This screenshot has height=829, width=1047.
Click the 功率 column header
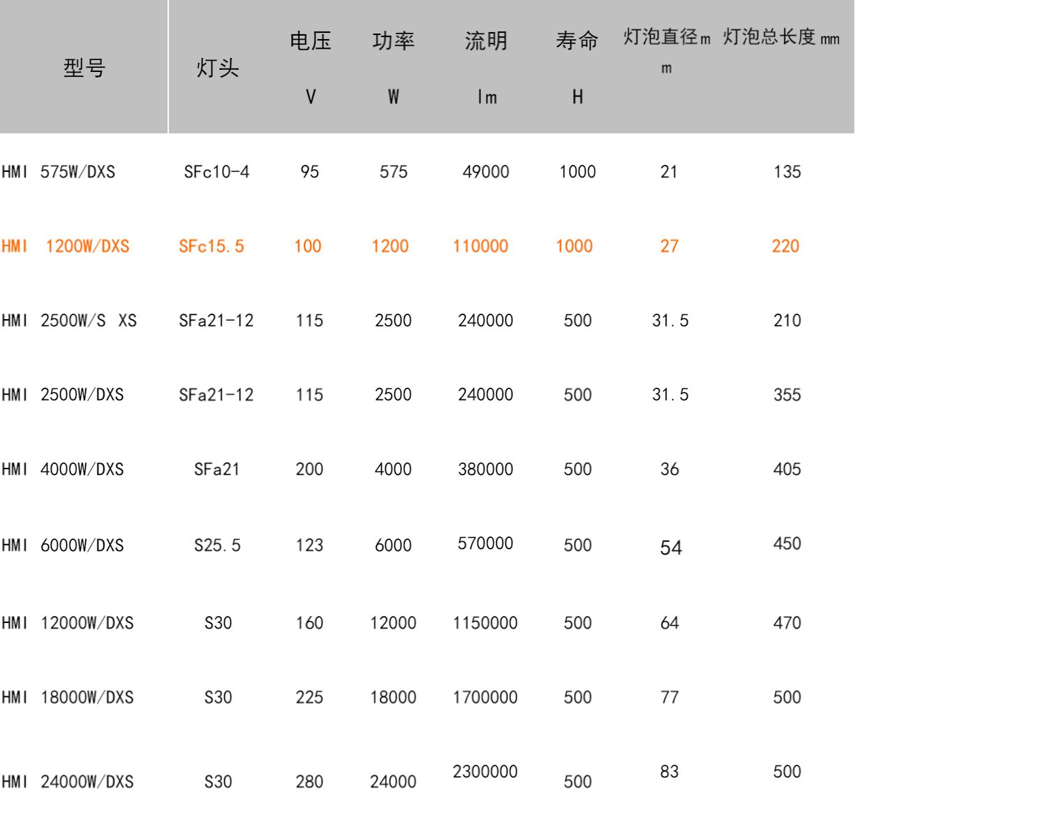394,41
